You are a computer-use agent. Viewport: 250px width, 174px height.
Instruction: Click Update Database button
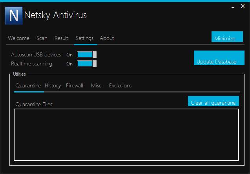pyautogui.click(x=219, y=58)
